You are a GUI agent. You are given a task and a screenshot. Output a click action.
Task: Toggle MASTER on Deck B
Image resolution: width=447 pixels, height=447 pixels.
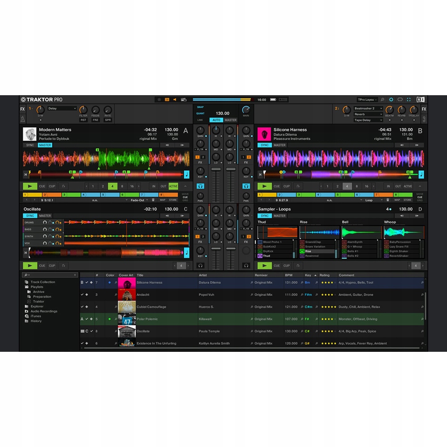point(279,145)
